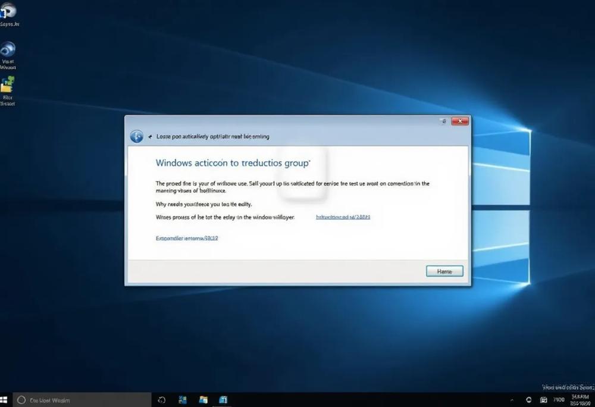Minimize the dialog window
The image size is (595, 407).
[444, 121]
